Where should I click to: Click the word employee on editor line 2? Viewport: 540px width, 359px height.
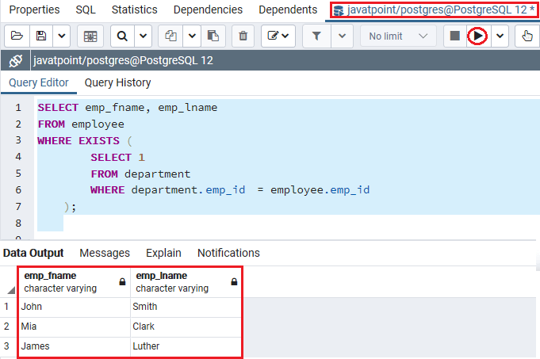pos(98,124)
